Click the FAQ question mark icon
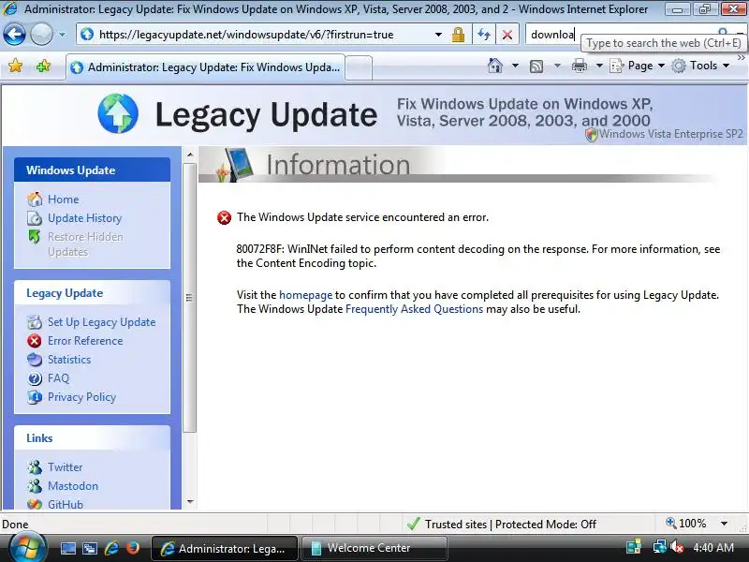Image resolution: width=749 pixels, height=562 pixels. 35,378
